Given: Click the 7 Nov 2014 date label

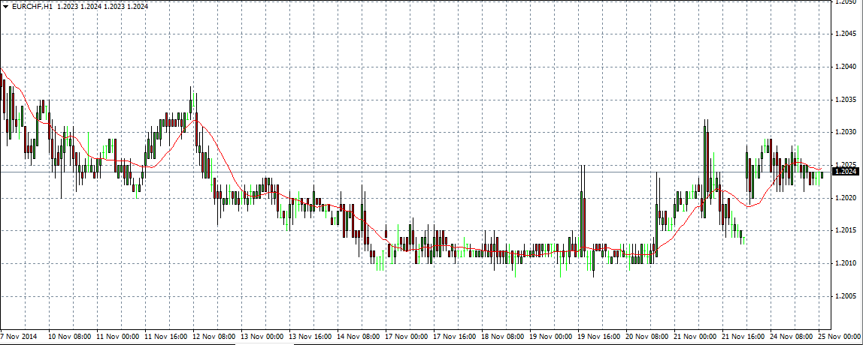Looking at the screenshot, I should pyautogui.click(x=17, y=335).
